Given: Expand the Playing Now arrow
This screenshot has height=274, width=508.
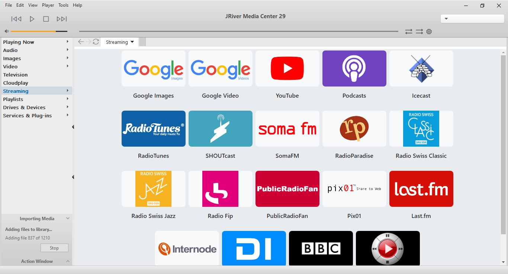Looking at the screenshot, I should click(x=68, y=42).
